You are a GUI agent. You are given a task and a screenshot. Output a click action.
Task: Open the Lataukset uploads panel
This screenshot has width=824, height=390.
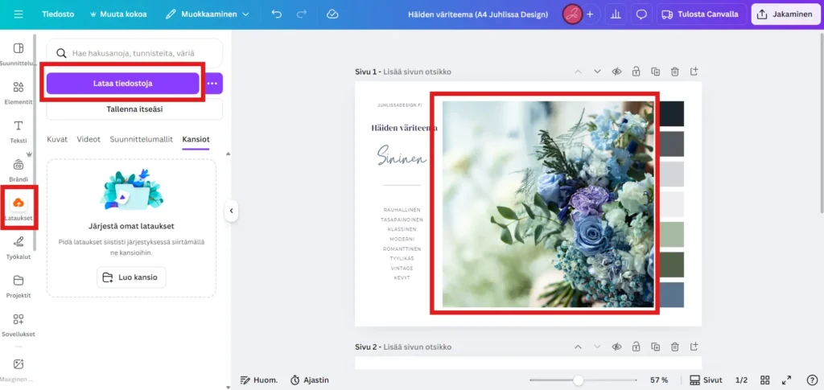pyautogui.click(x=18, y=208)
